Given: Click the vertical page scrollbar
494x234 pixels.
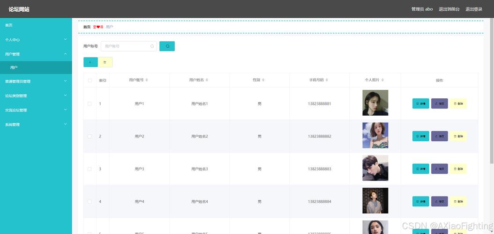Looking at the screenshot, I should tap(492, 91).
